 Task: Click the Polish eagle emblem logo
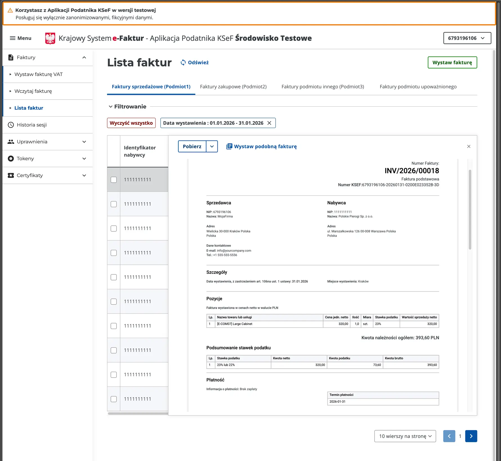[50, 38]
